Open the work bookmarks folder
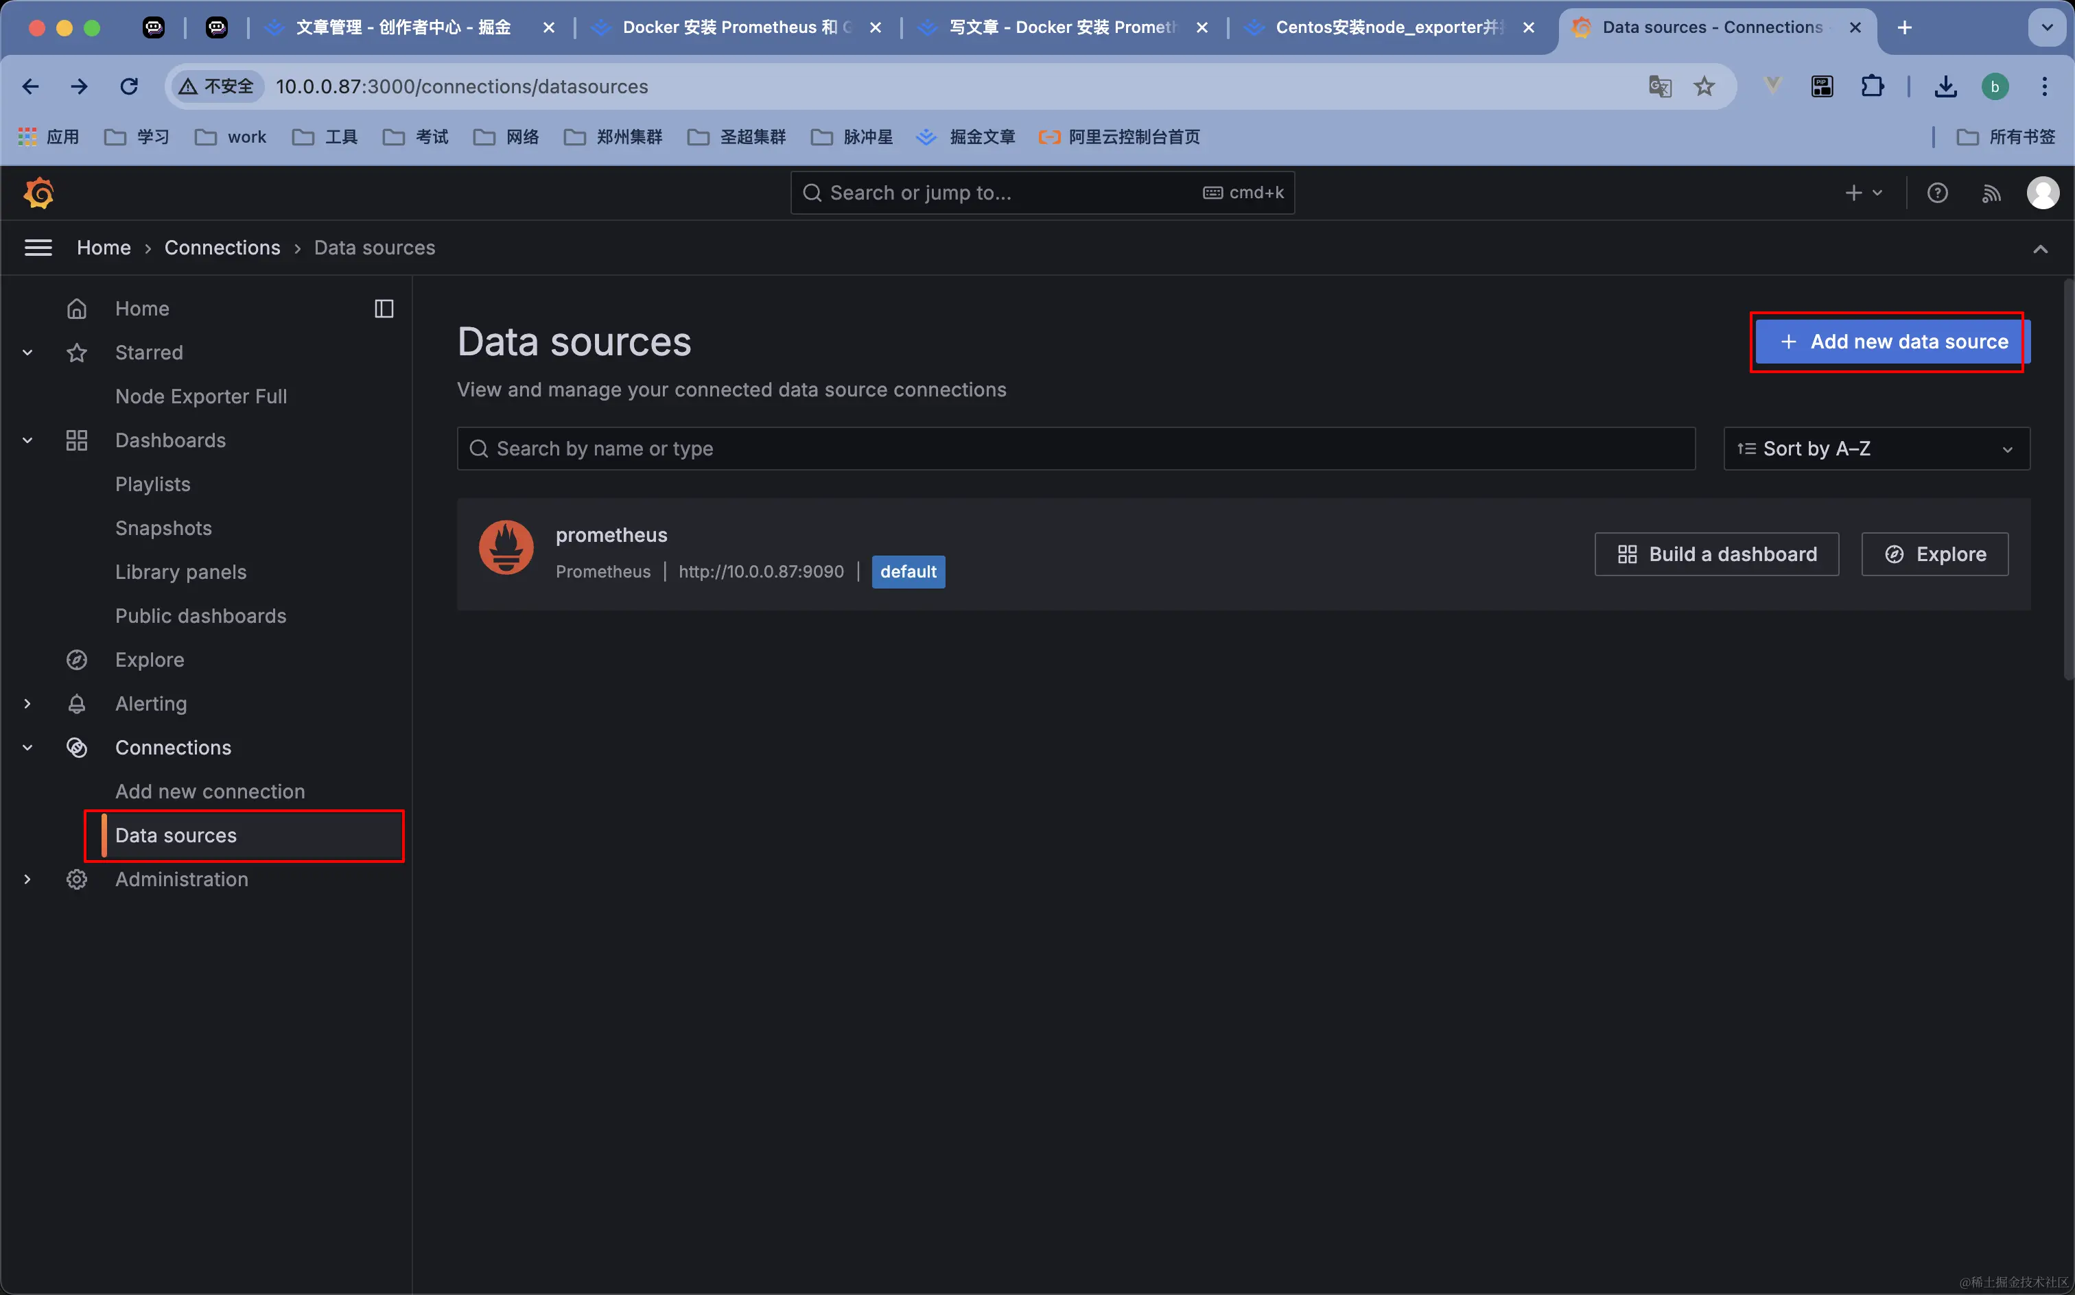Viewport: 2075px width, 1295px height. click(231, 137)
